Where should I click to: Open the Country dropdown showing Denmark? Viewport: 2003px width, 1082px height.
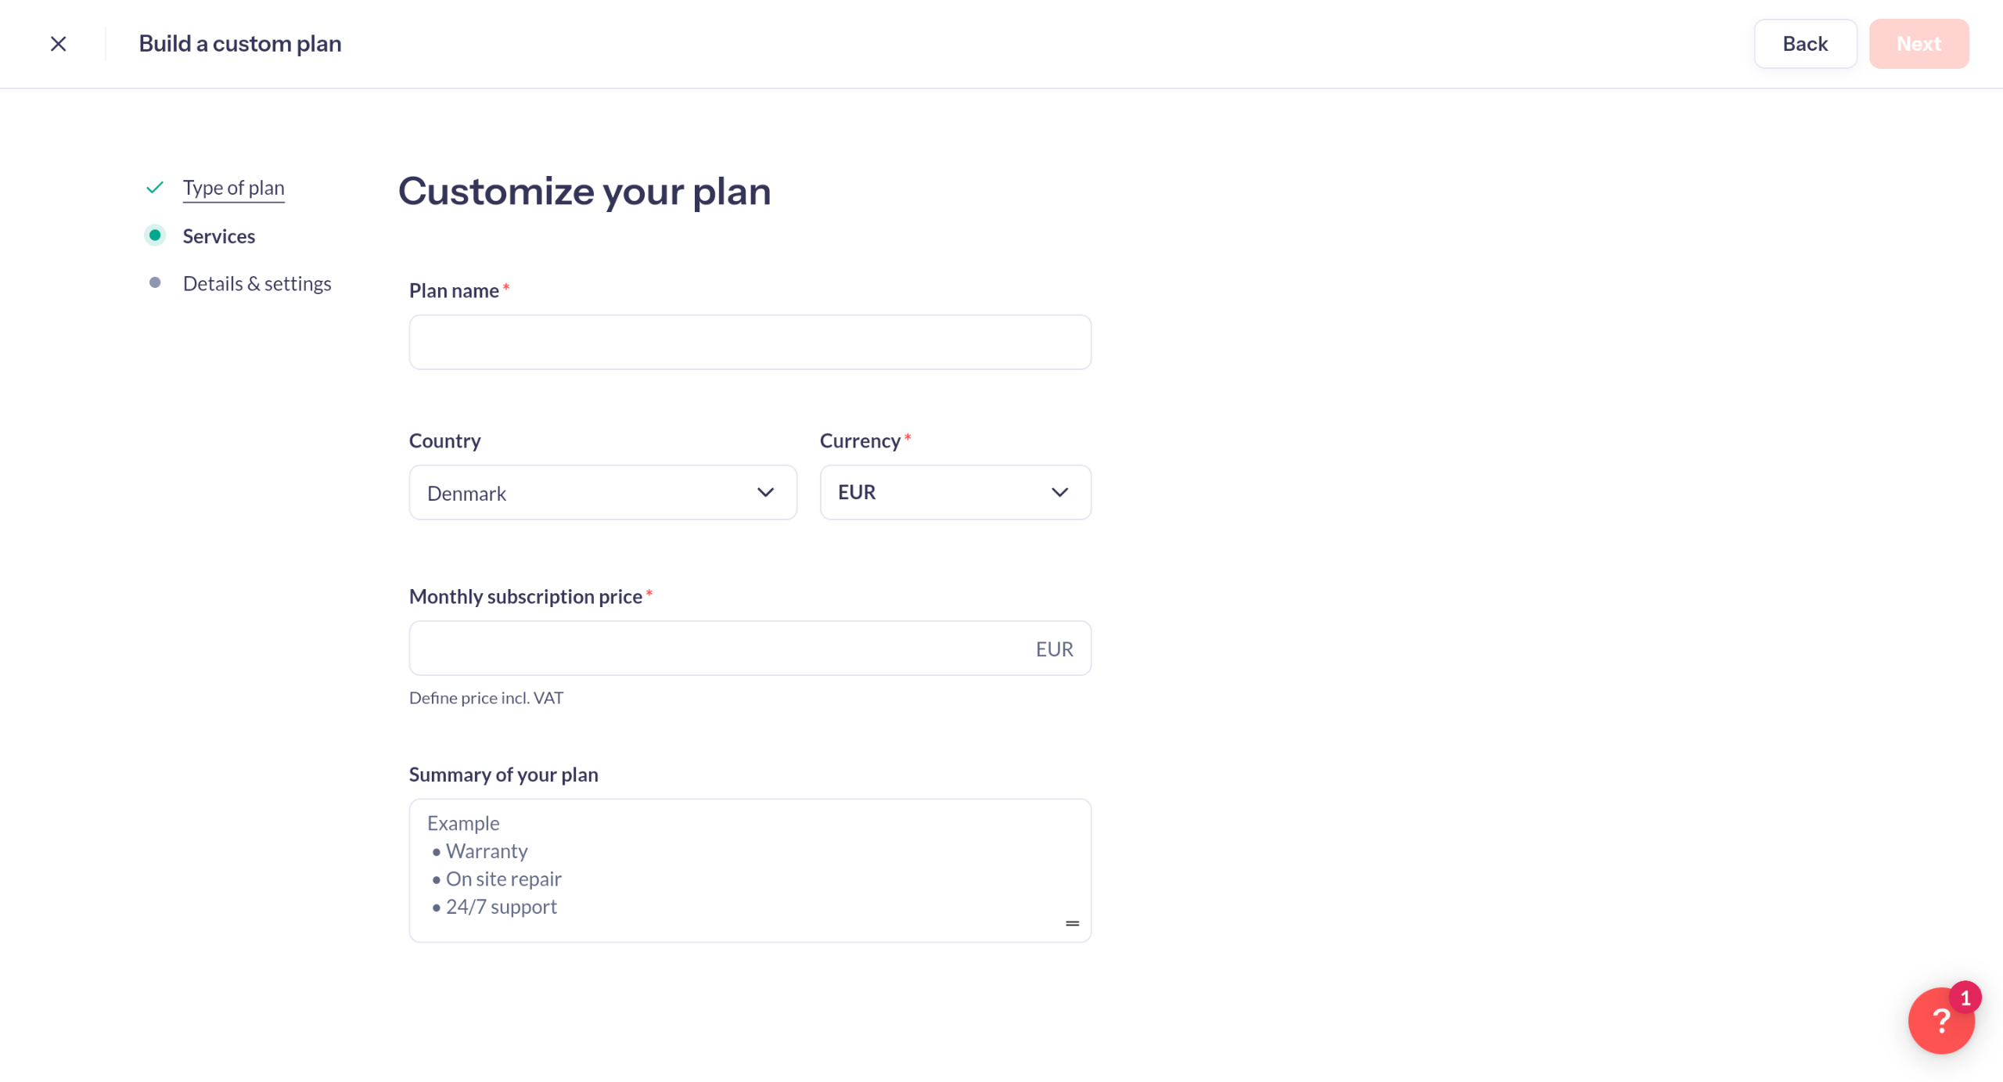click(x=602, y=493)
